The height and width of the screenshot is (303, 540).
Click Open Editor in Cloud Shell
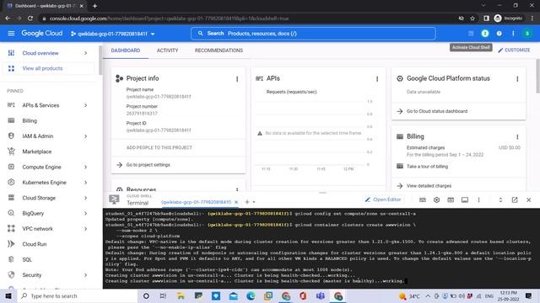coord(383,199)
